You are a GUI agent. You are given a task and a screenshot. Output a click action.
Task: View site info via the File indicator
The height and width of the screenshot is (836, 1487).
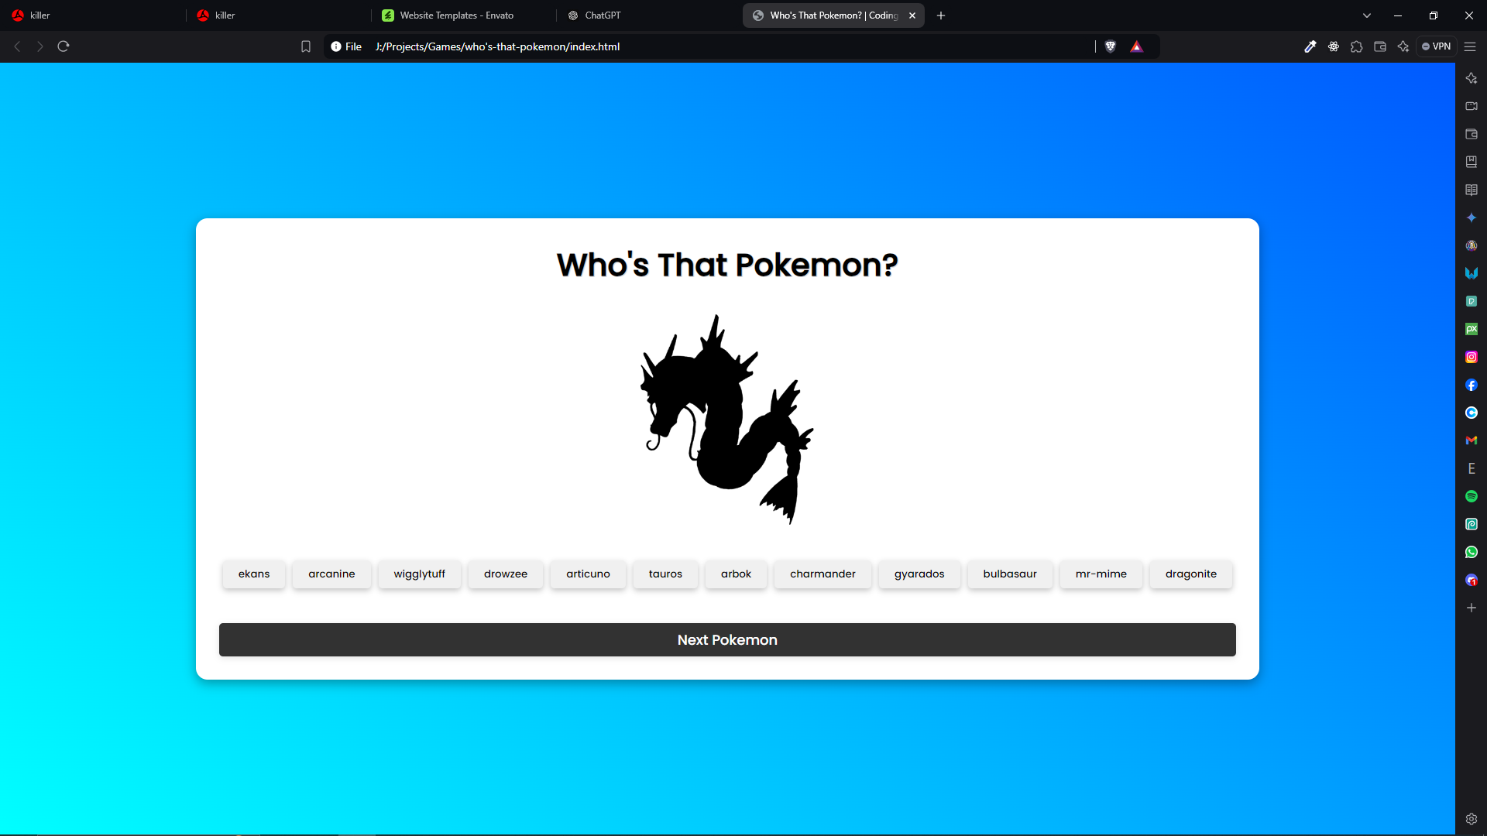tap(346, 46)
